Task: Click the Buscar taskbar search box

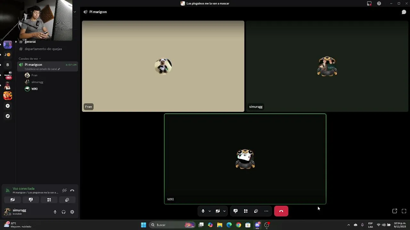Action: 172,225
